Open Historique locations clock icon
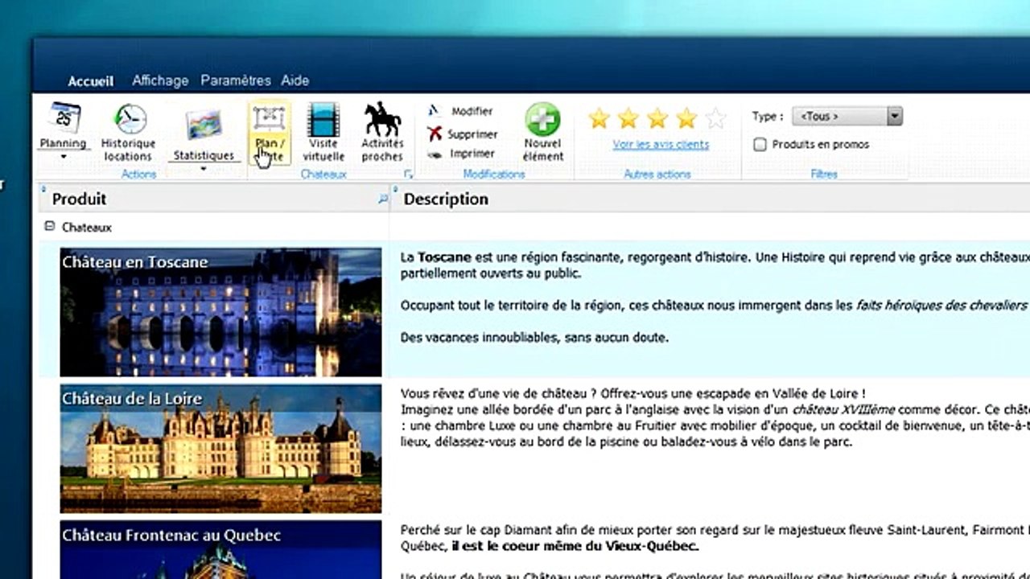Screen dimensions: 1030x579 [x=129, y=119]
